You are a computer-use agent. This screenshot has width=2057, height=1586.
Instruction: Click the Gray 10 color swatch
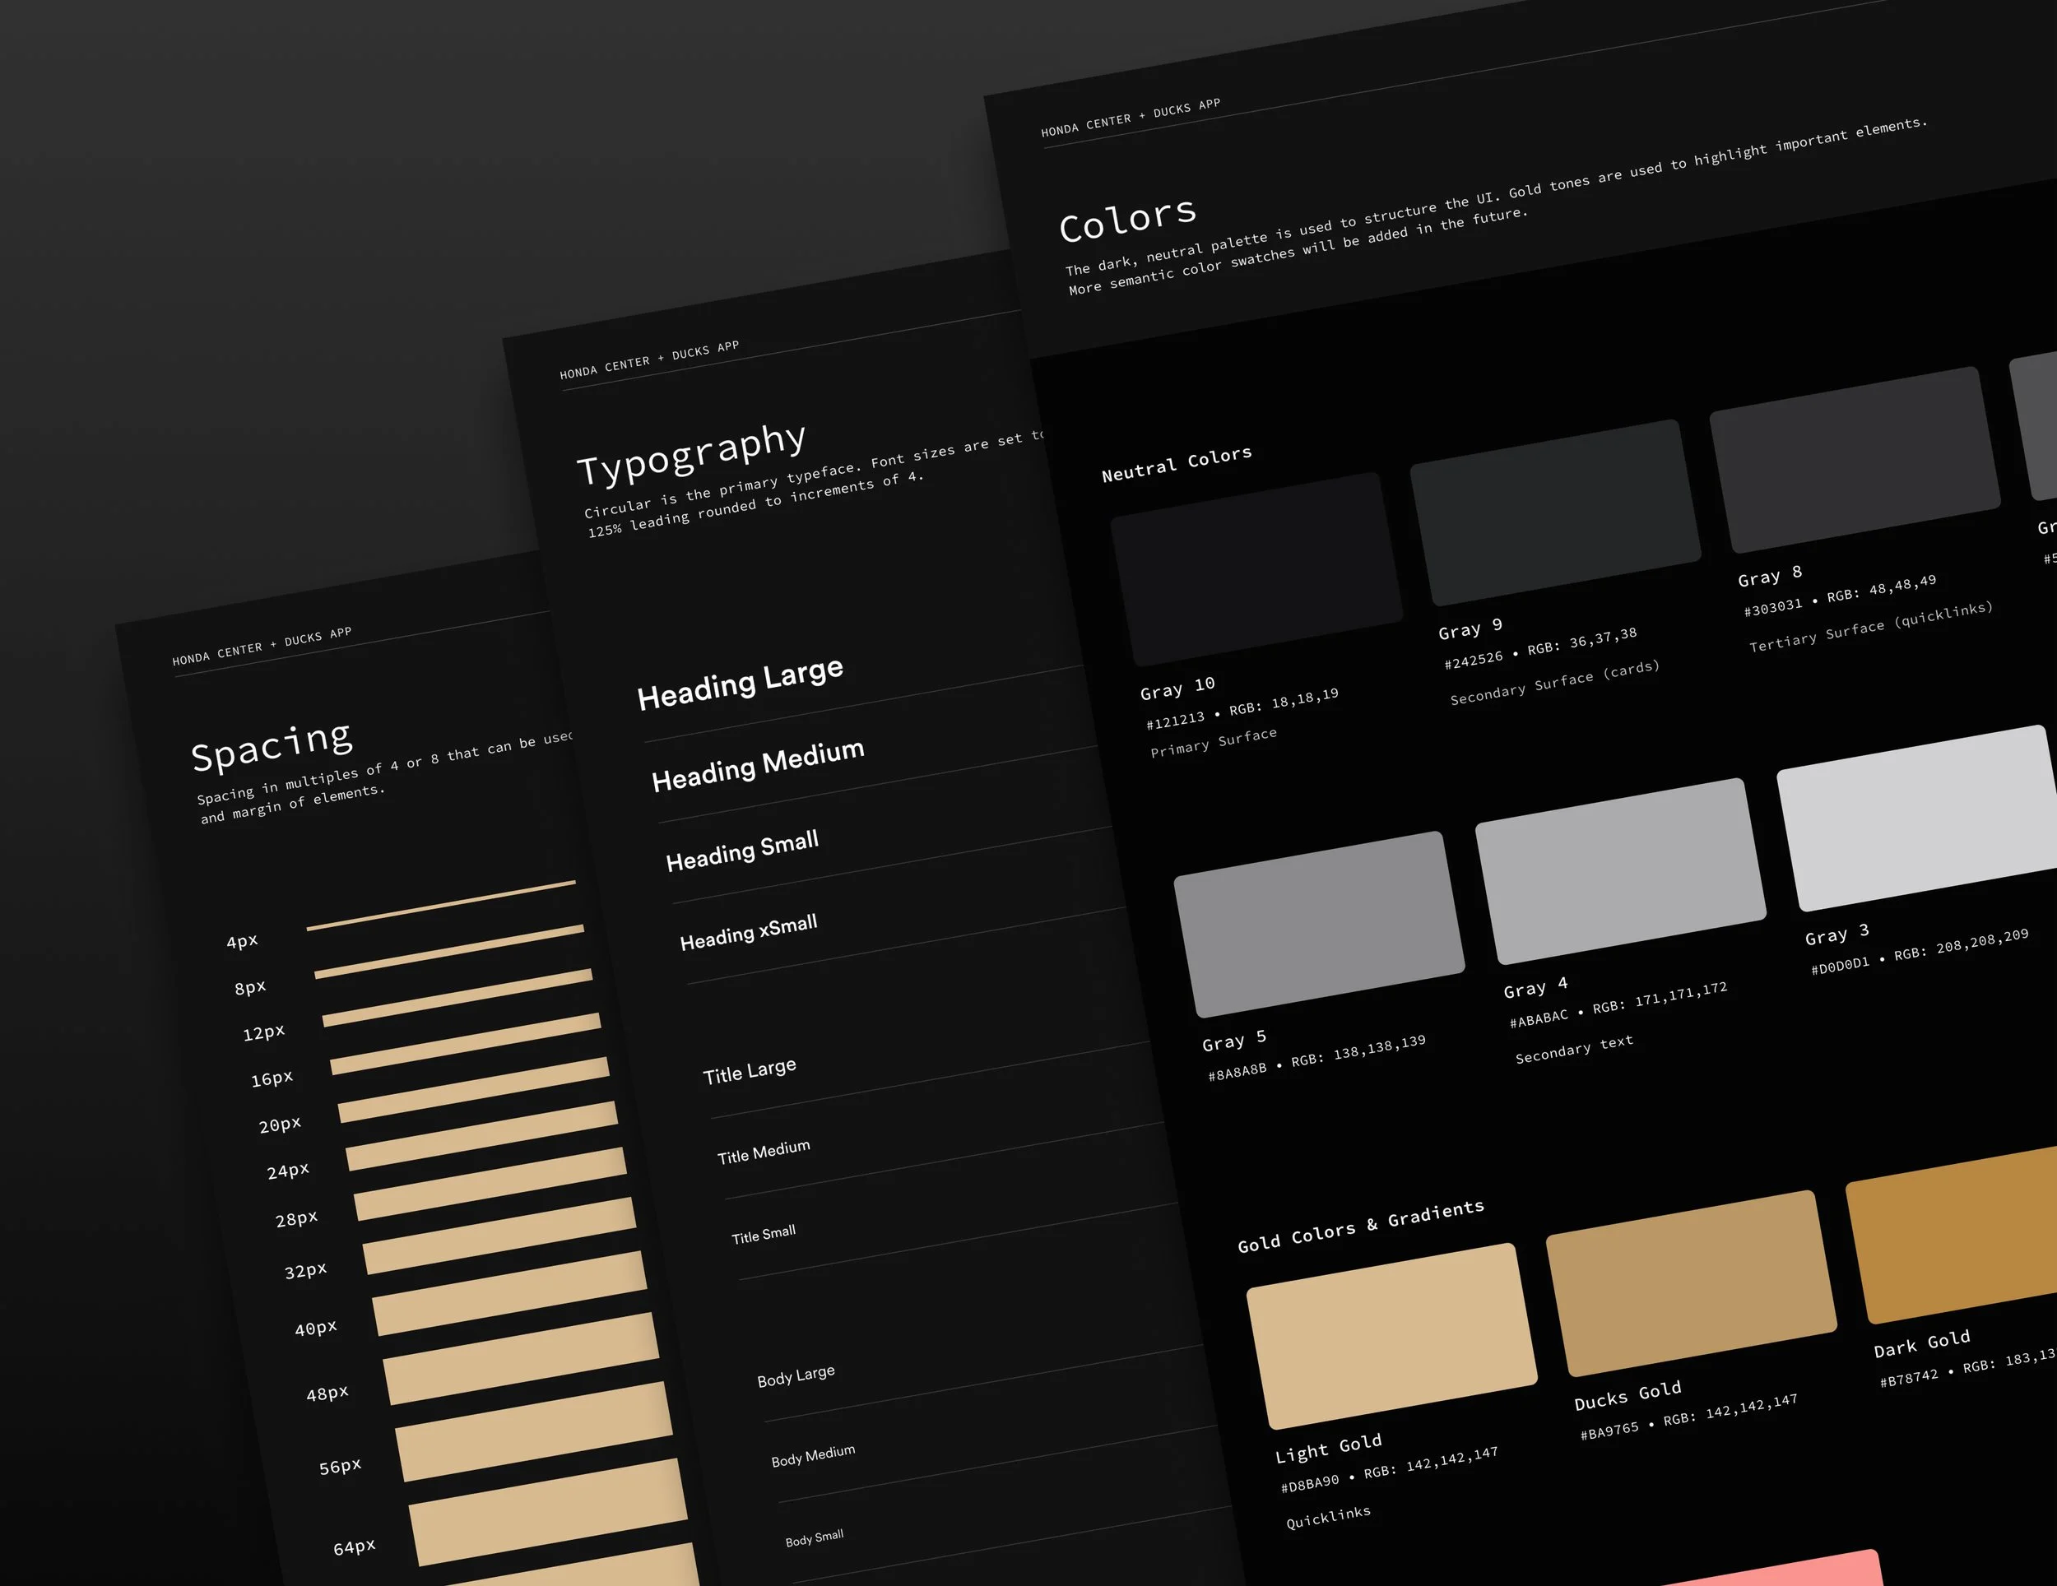coord(1256,570)
